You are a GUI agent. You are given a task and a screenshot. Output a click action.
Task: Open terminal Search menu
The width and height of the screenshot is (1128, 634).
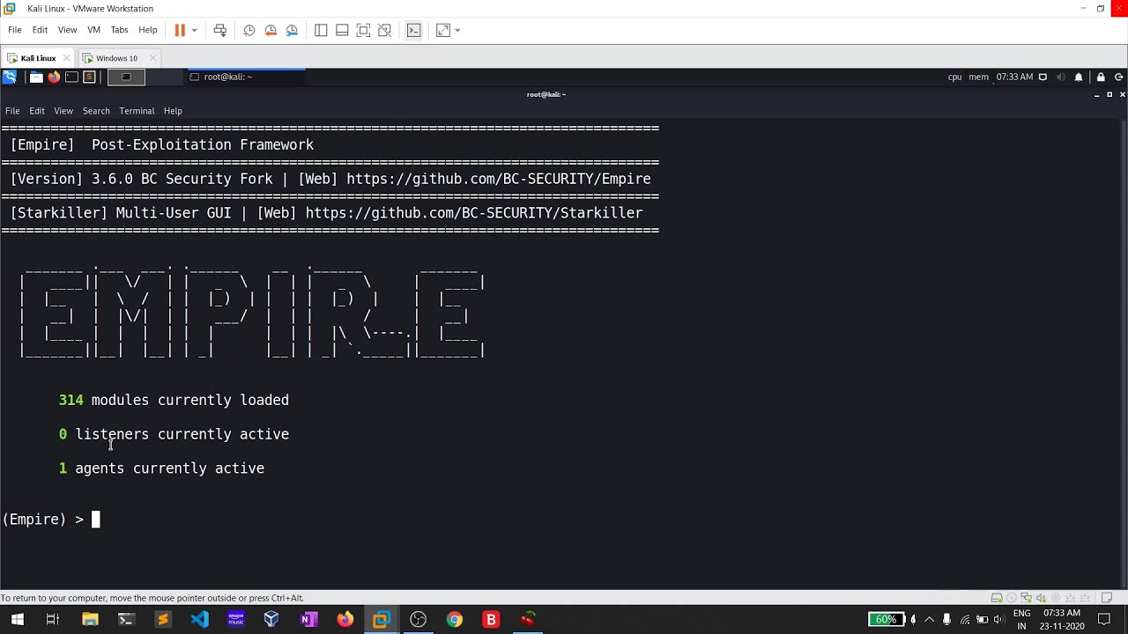point(96,111)
